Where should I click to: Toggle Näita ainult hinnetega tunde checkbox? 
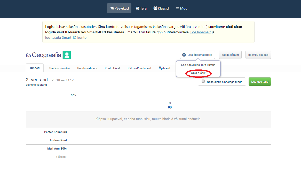(x=203, y=81)
